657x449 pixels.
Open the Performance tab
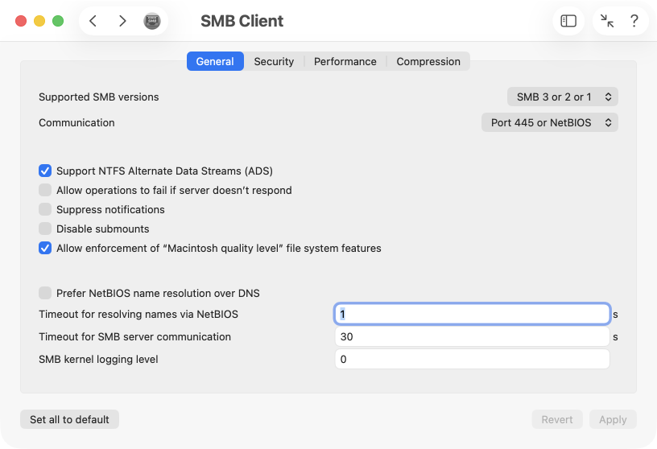click(x=345, y=62)
